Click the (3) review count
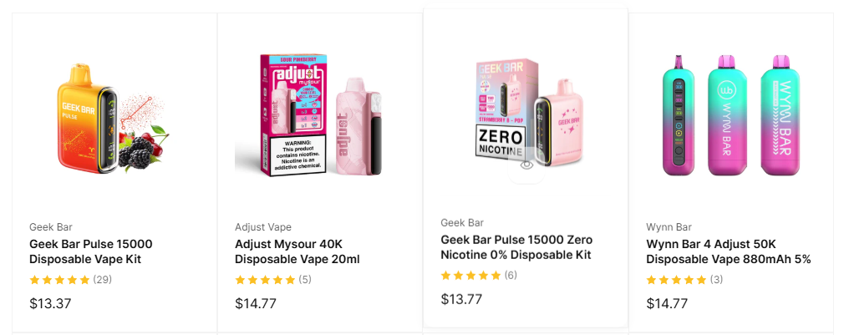844x335 pixels. point(717,280)
